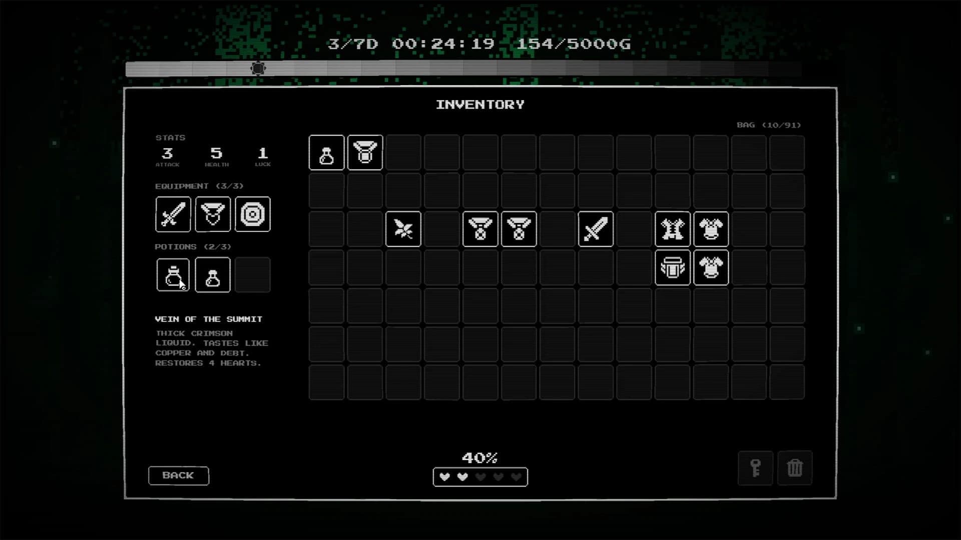The width and height of the screenshot is (961, 540).
Task: Click the dagger item in the bag grid
Action: 403,229
